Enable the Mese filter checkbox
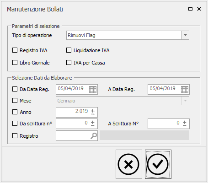This screenshot has height=183, width=208. (x=15, y=101)
